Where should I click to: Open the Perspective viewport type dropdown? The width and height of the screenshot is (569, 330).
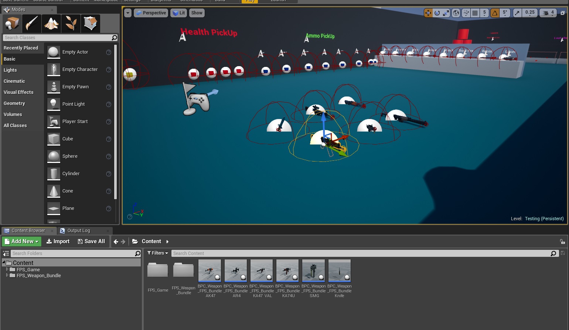[x=151, y=13]
